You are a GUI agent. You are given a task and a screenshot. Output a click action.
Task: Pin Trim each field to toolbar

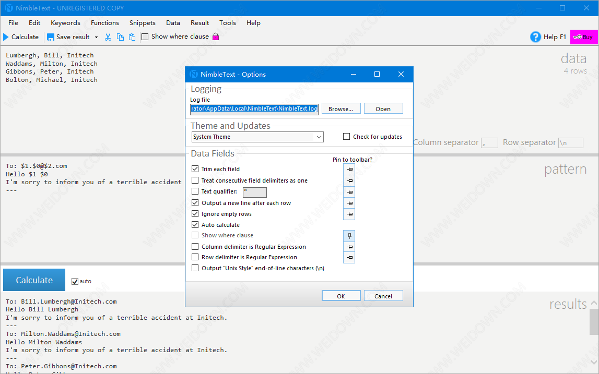pyautogui.click(x=349, y=169)
